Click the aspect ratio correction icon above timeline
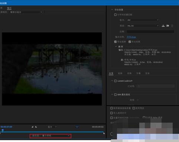The image size is (179, 142). [x=77, y=127]
